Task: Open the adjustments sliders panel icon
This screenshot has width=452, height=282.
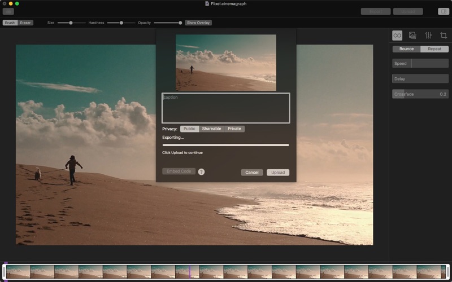Action: pyautogui.click(x=428, y=36)
